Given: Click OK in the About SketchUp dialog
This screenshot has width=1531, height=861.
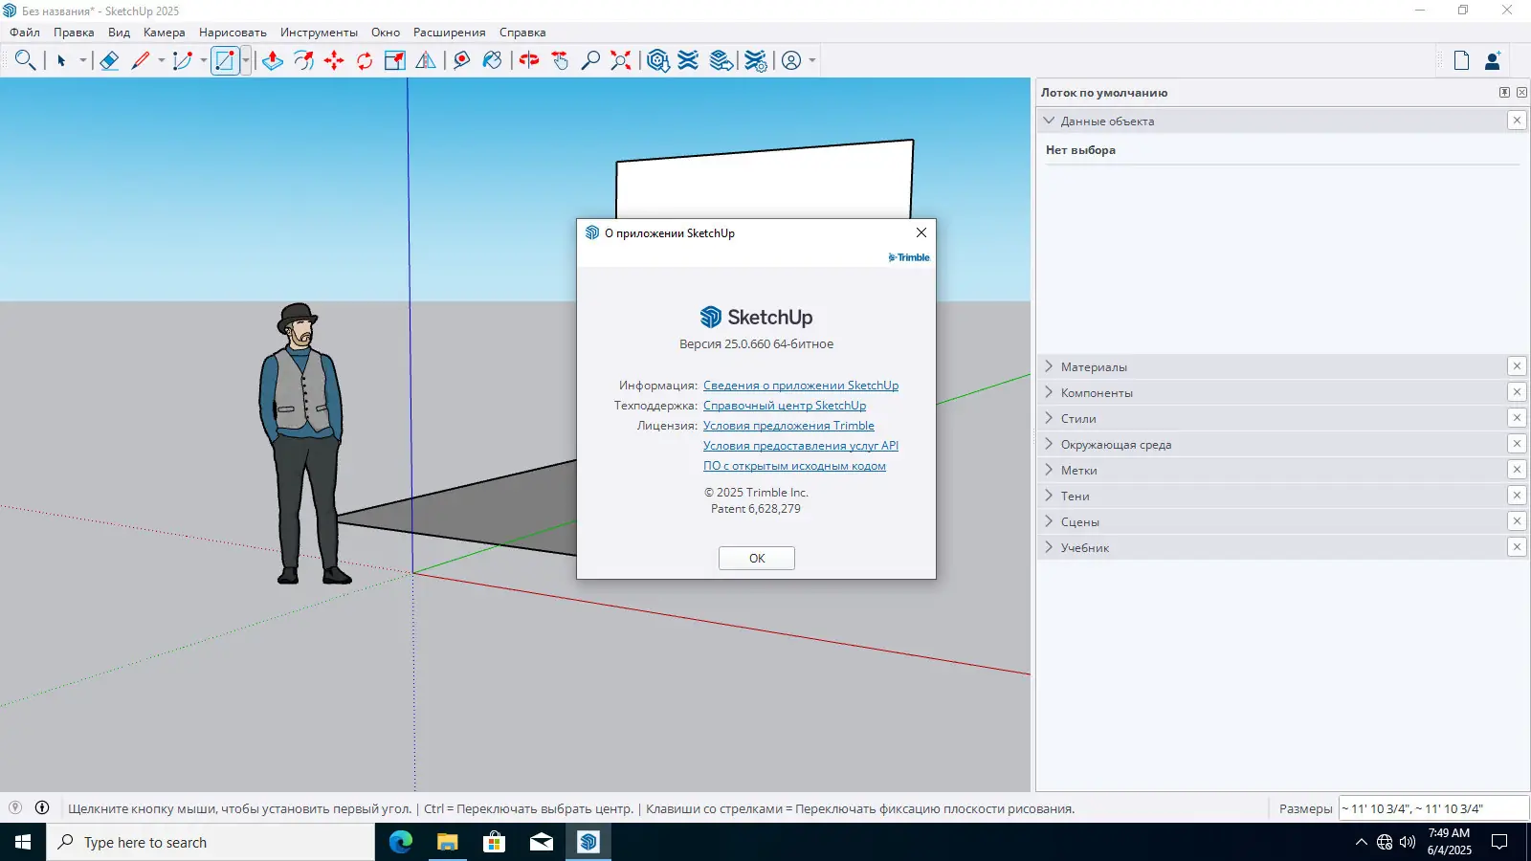Looking at the screenshot, I should coord(757,559).
